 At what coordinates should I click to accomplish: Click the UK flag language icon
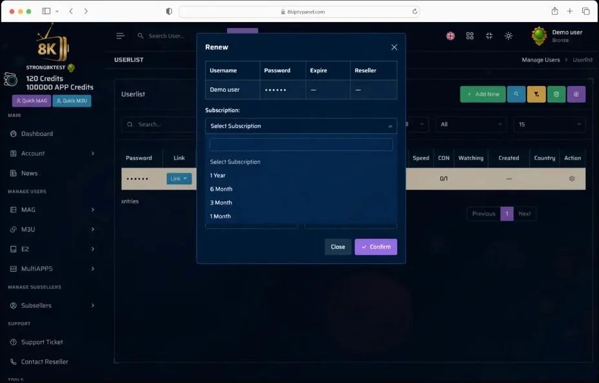tap(450, 36)
